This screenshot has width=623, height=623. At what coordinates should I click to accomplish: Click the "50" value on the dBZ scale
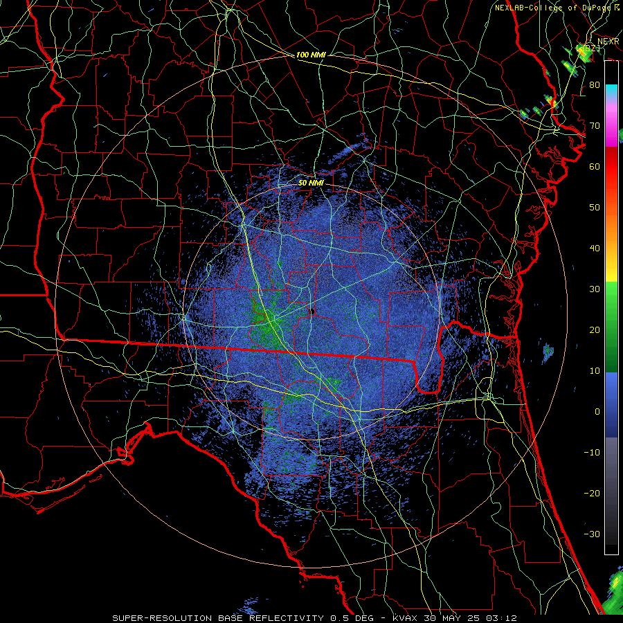[x=595, y=208]
